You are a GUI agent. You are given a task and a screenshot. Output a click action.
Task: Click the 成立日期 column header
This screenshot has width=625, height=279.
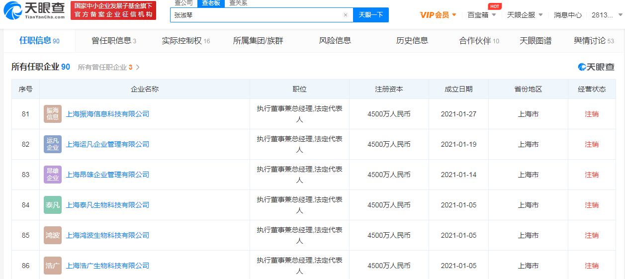pos(459,89)
